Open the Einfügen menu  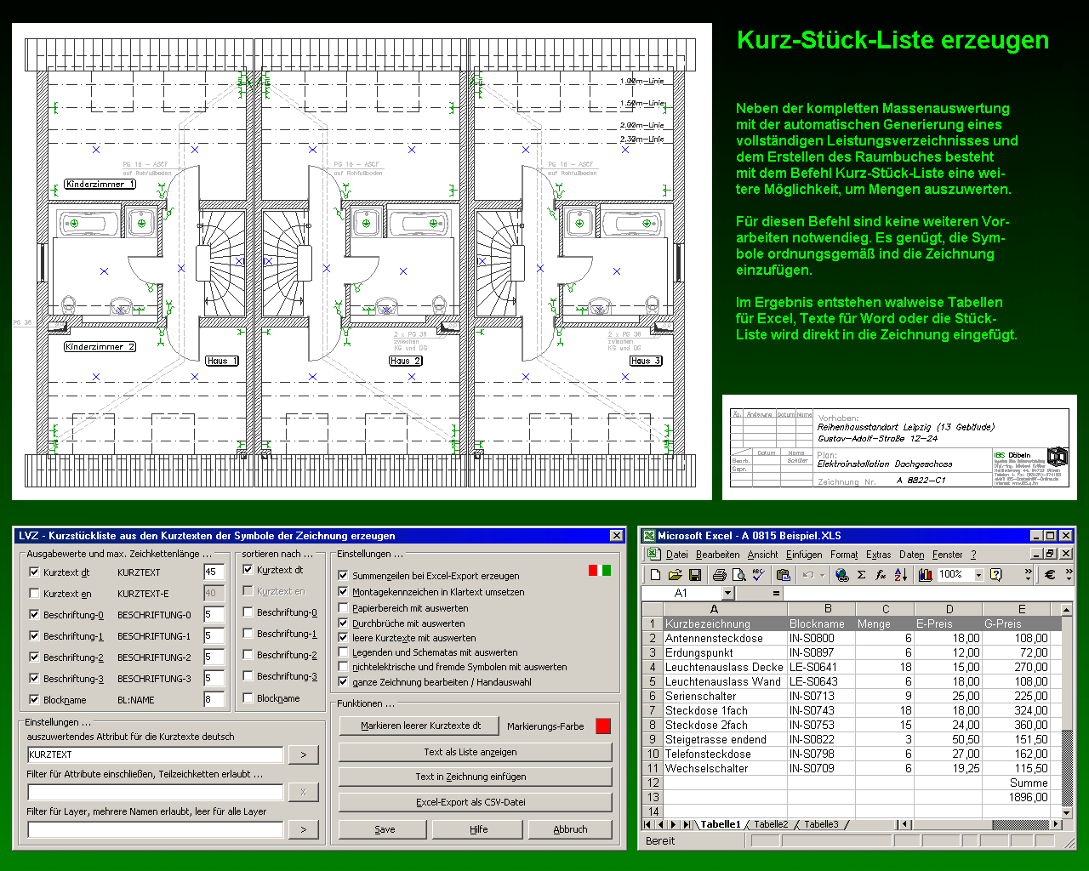(x=804, y=555)
